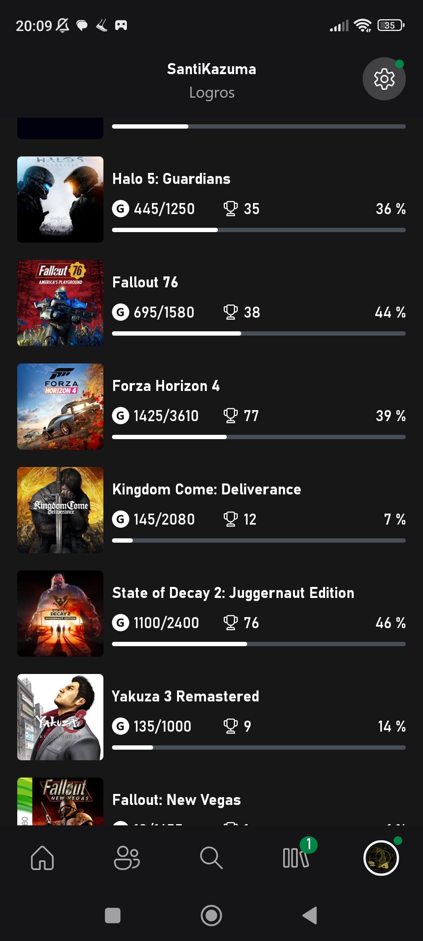Tap Android recent apps square button

point(113,916)
